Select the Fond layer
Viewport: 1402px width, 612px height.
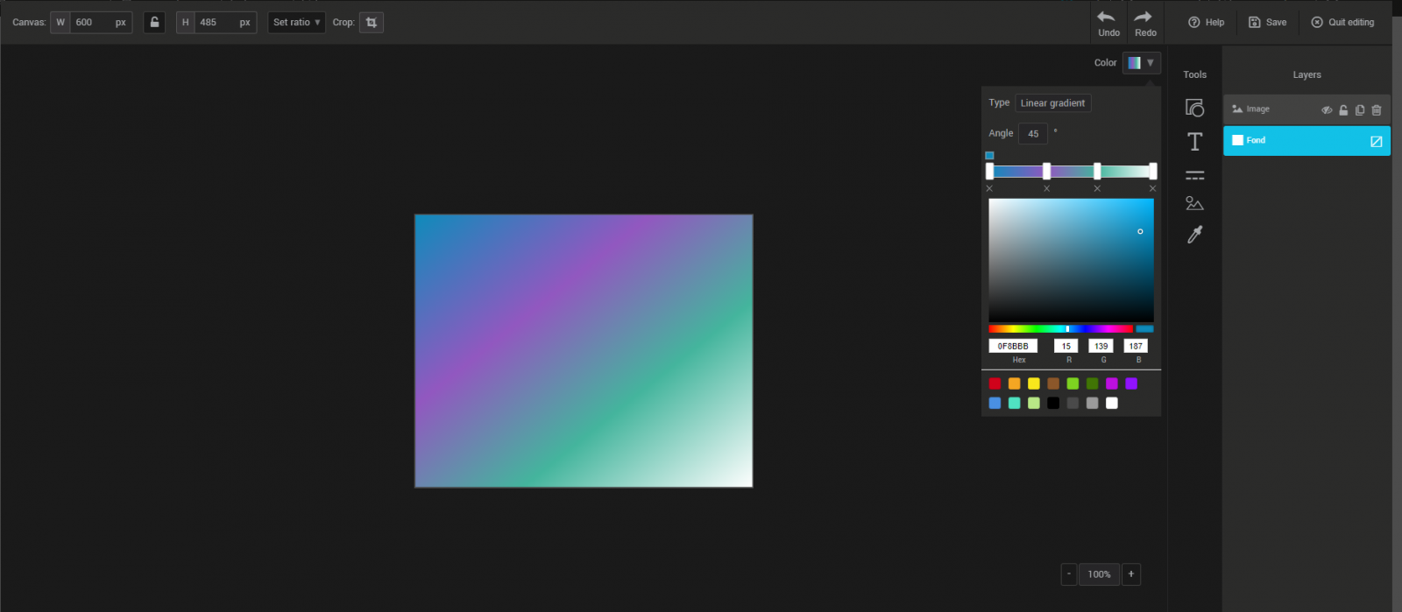pos(1297,141)
